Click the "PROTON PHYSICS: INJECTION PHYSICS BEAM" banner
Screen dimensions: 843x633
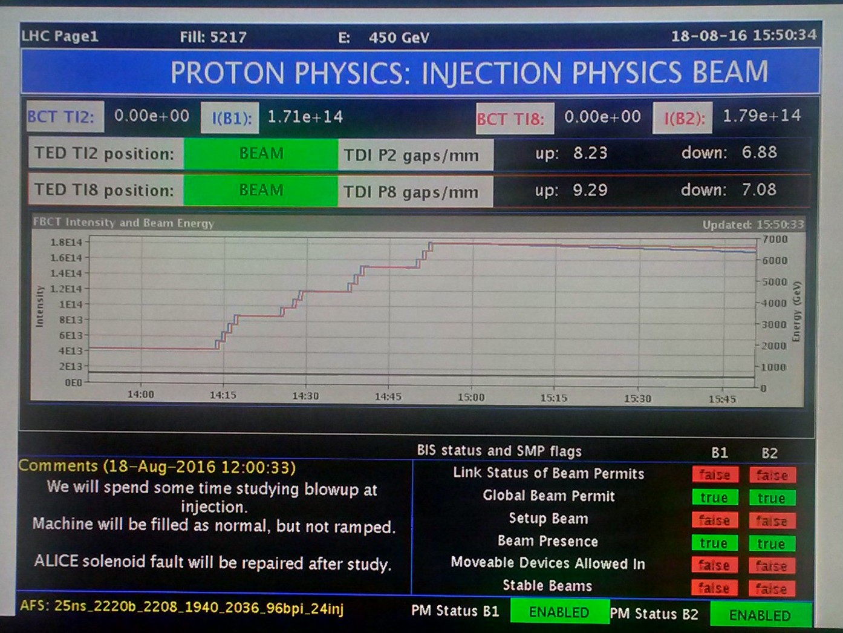[421, 72]
